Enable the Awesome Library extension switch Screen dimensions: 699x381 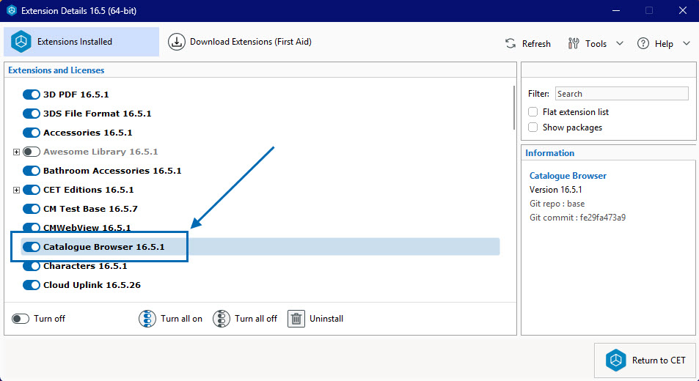[x=32, y=152]
